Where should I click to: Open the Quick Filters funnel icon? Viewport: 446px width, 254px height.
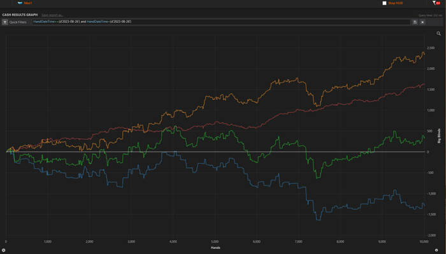click(5, 22)
